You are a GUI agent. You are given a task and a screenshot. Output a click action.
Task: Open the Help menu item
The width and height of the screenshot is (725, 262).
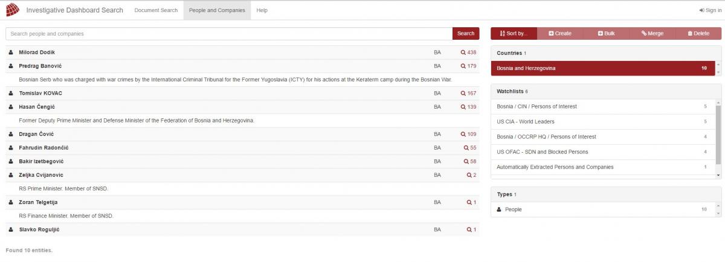[262, 10]
